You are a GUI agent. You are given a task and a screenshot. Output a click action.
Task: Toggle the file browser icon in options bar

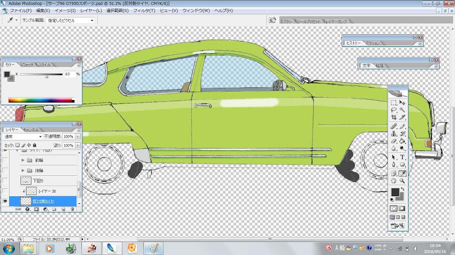pyautogui.click(x=272, y=20)
